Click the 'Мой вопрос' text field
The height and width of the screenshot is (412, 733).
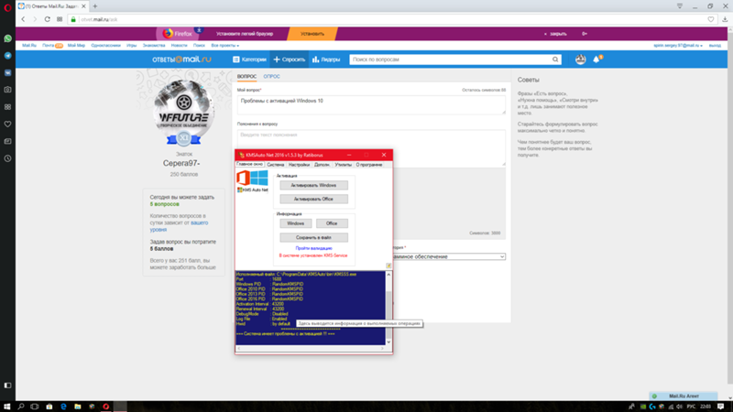pos(371,104)
